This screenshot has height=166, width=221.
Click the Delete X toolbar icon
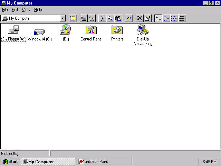[x=140, y=18]
